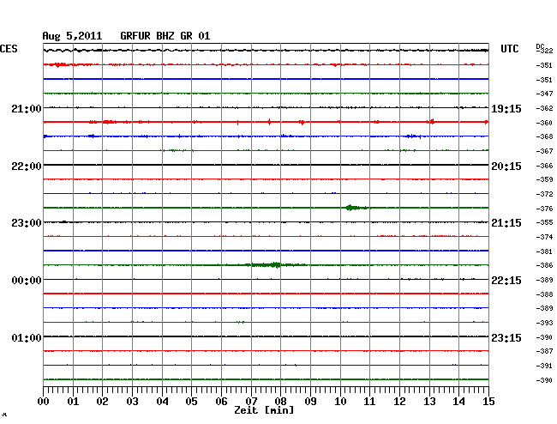Click the "19:15" UTC time label

[x=506, y=109]
